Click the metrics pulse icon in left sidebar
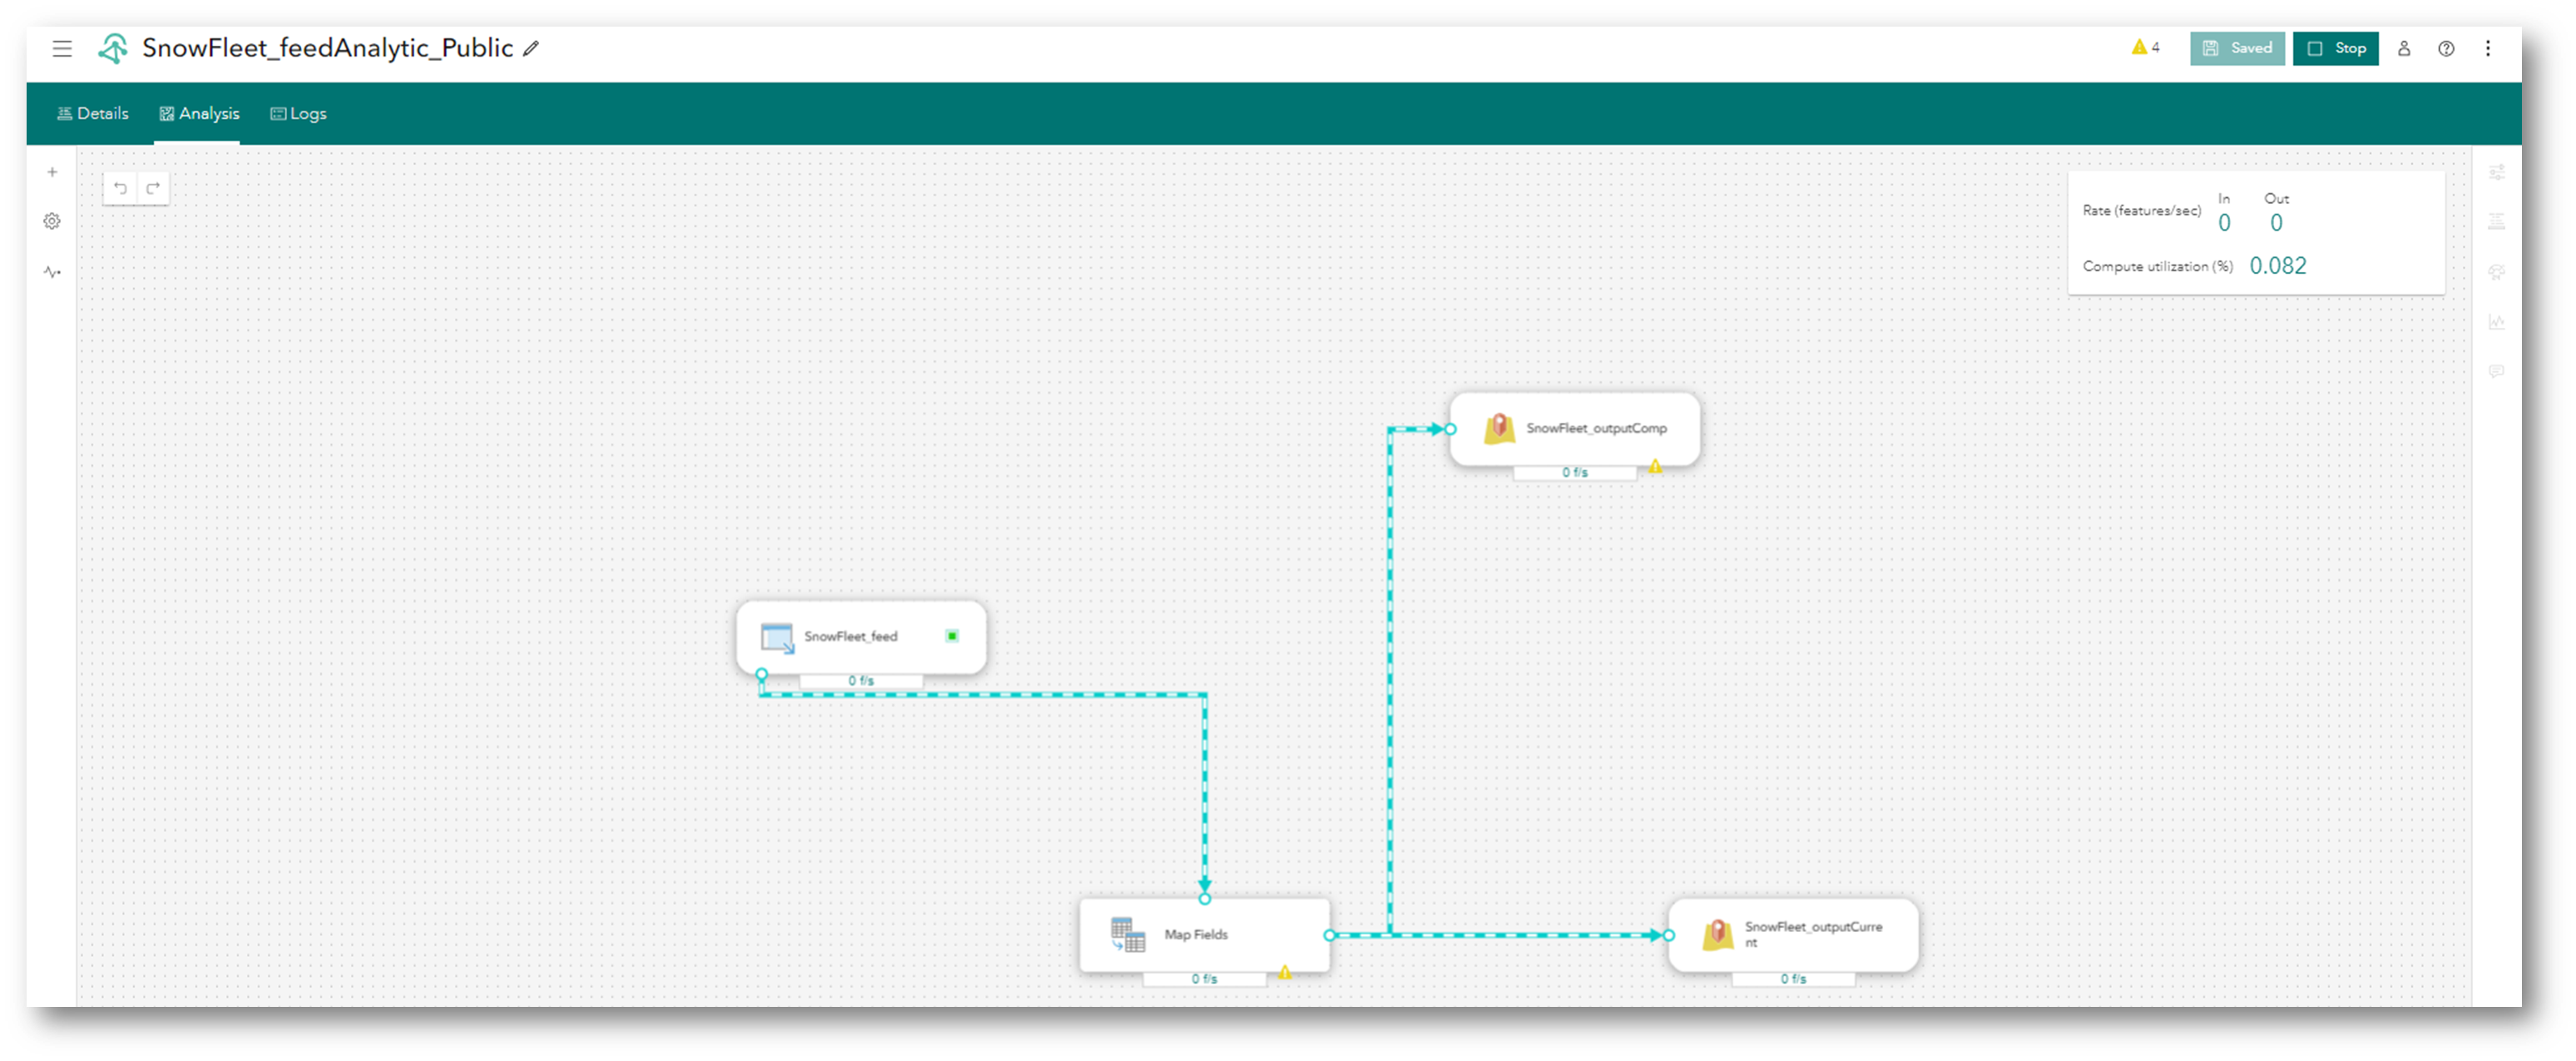 [x=52, y=272]
